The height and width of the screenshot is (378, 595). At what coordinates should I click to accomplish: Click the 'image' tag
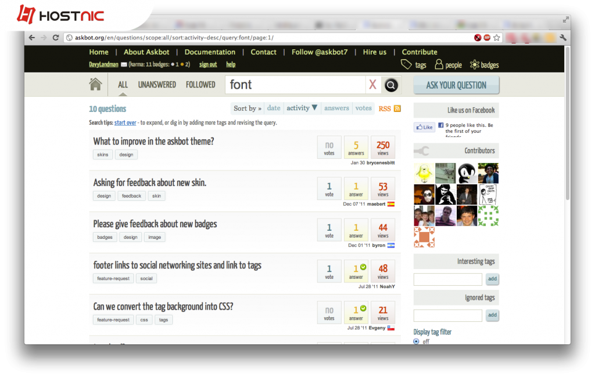coord(155,237)
